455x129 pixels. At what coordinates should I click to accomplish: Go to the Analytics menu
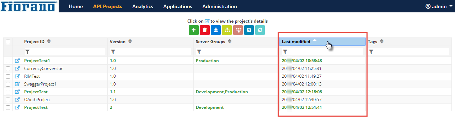143,6
